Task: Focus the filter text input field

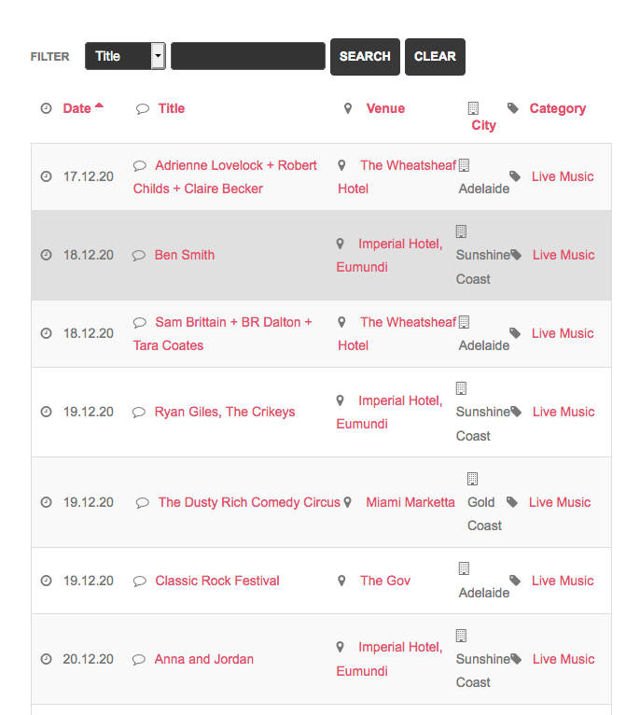Action: tap(248, 56)
